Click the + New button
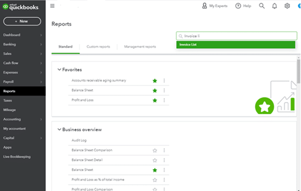Screen dimensions: 301x191 click(x=22, y=21)
